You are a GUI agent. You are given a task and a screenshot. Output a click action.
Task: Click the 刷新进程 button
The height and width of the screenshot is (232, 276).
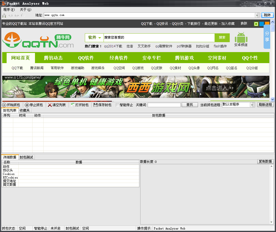(266, 105)
